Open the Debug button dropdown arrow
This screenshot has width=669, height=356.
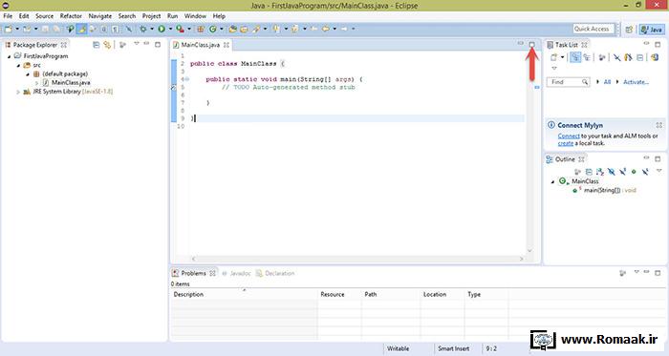151,29
